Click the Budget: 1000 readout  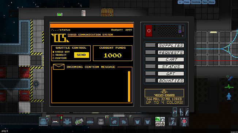coord(122,30)
